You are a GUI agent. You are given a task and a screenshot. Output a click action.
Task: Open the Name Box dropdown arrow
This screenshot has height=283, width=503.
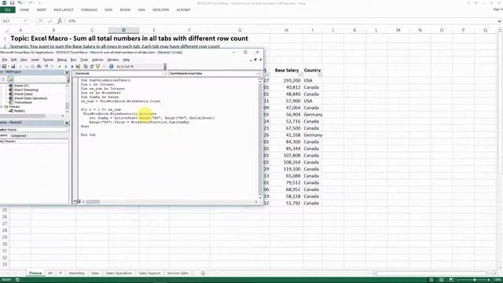coord(25,21)
